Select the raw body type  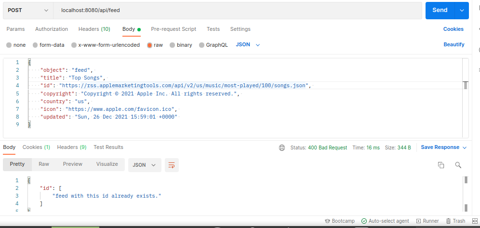(x=155, y=45)
